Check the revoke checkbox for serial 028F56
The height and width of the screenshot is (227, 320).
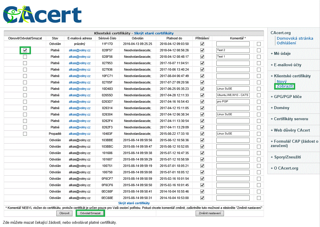(x=25, y=57)
